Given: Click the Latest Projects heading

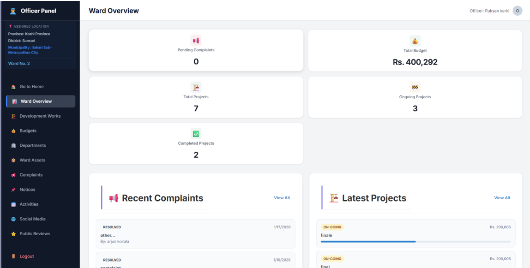Looking at the screenshot, I should [374, 198].
